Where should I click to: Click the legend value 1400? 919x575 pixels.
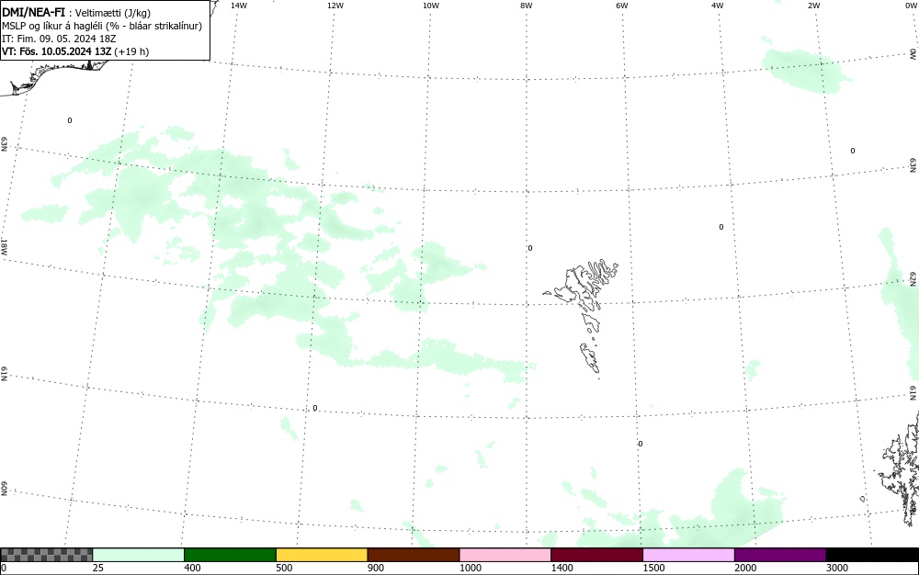[x=562, y=568]
